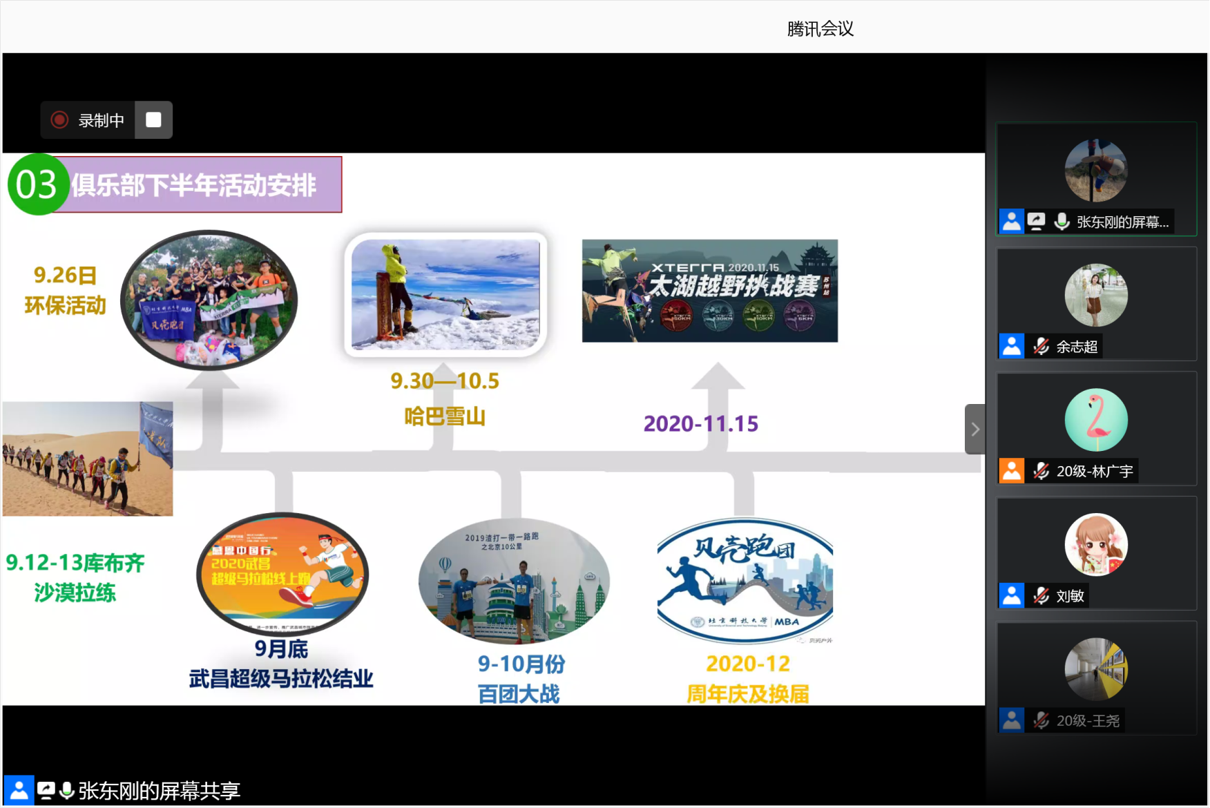Select the flamingo avatar of 20级-林广宇

[x=1096, y=420]
